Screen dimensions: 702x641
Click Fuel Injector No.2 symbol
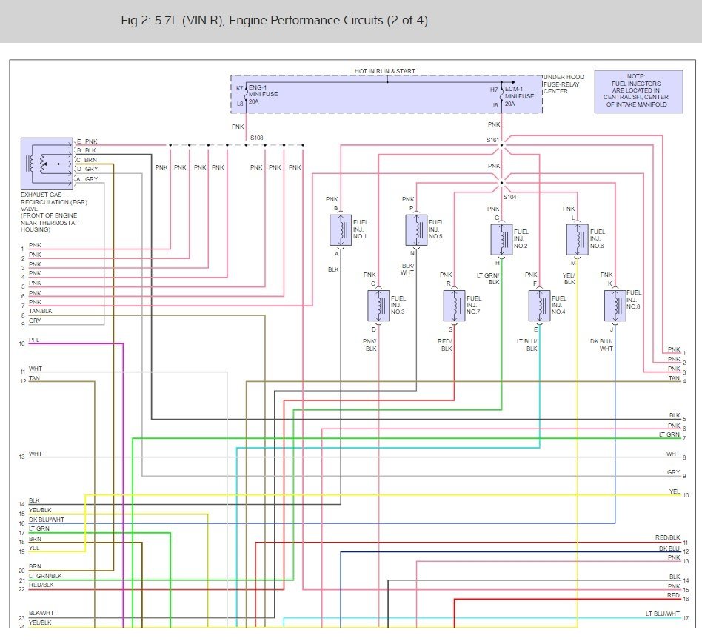(501, 240)
